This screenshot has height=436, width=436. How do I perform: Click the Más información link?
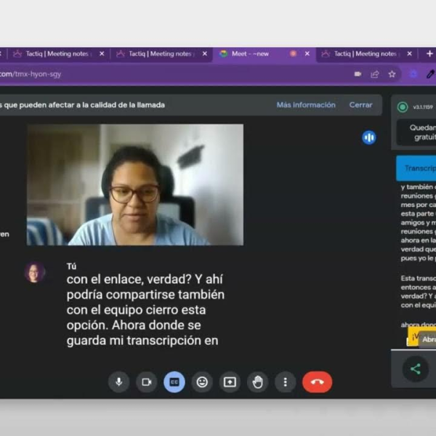[x=306, y=105]
